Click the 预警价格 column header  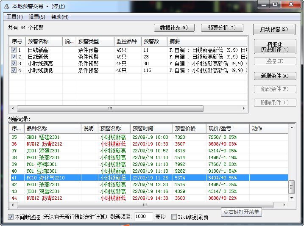point(190,129)
